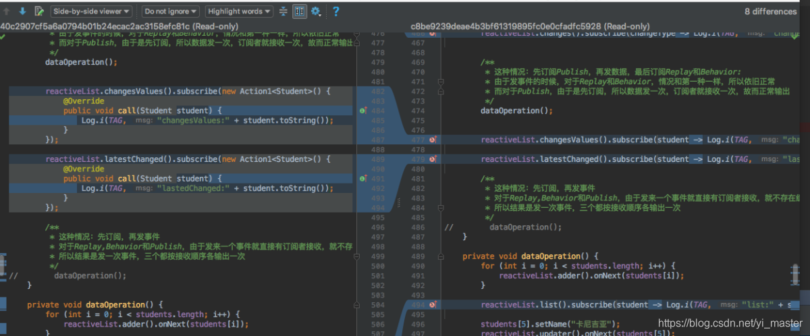Click lambda gutter icon at line 494
The image size is (810, 336).
pyautogui.click(x=434, y=305)
